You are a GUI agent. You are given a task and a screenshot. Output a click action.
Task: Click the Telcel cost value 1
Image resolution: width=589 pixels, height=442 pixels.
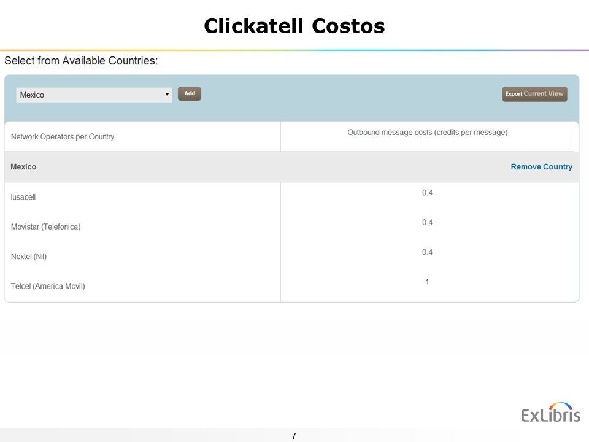point(427,282)
